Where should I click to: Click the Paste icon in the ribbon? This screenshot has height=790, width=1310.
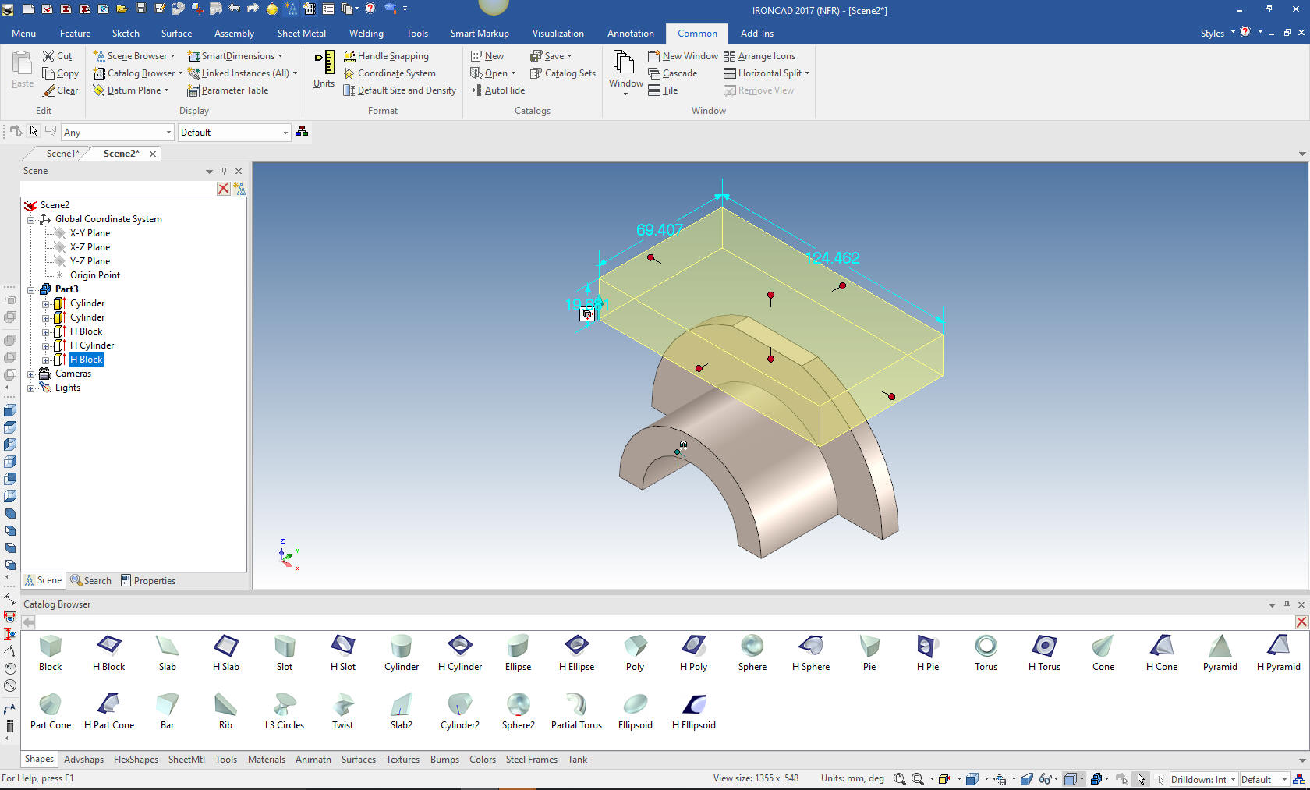(x=23, y=69)
